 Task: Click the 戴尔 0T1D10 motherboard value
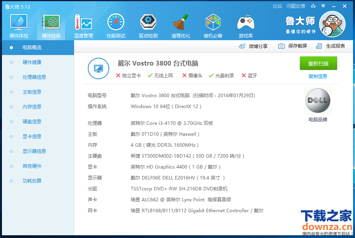coord(165,134)
